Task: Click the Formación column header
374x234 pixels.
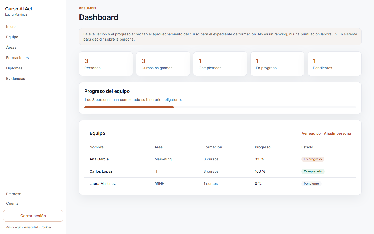Action: tap(213, 147)
